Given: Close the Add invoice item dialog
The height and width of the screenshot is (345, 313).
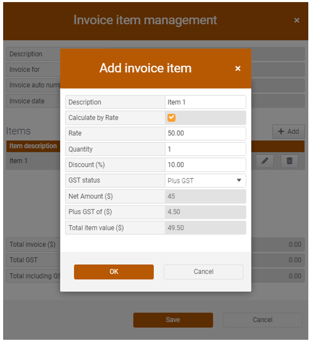Looking at the screenshot, I should [x=238, y=69].
